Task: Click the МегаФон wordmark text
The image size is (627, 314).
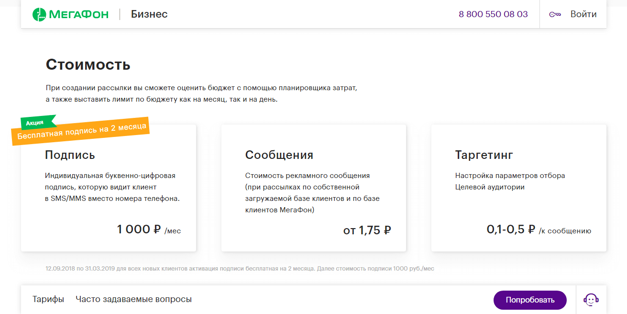Action: click(x=78, y=14)
